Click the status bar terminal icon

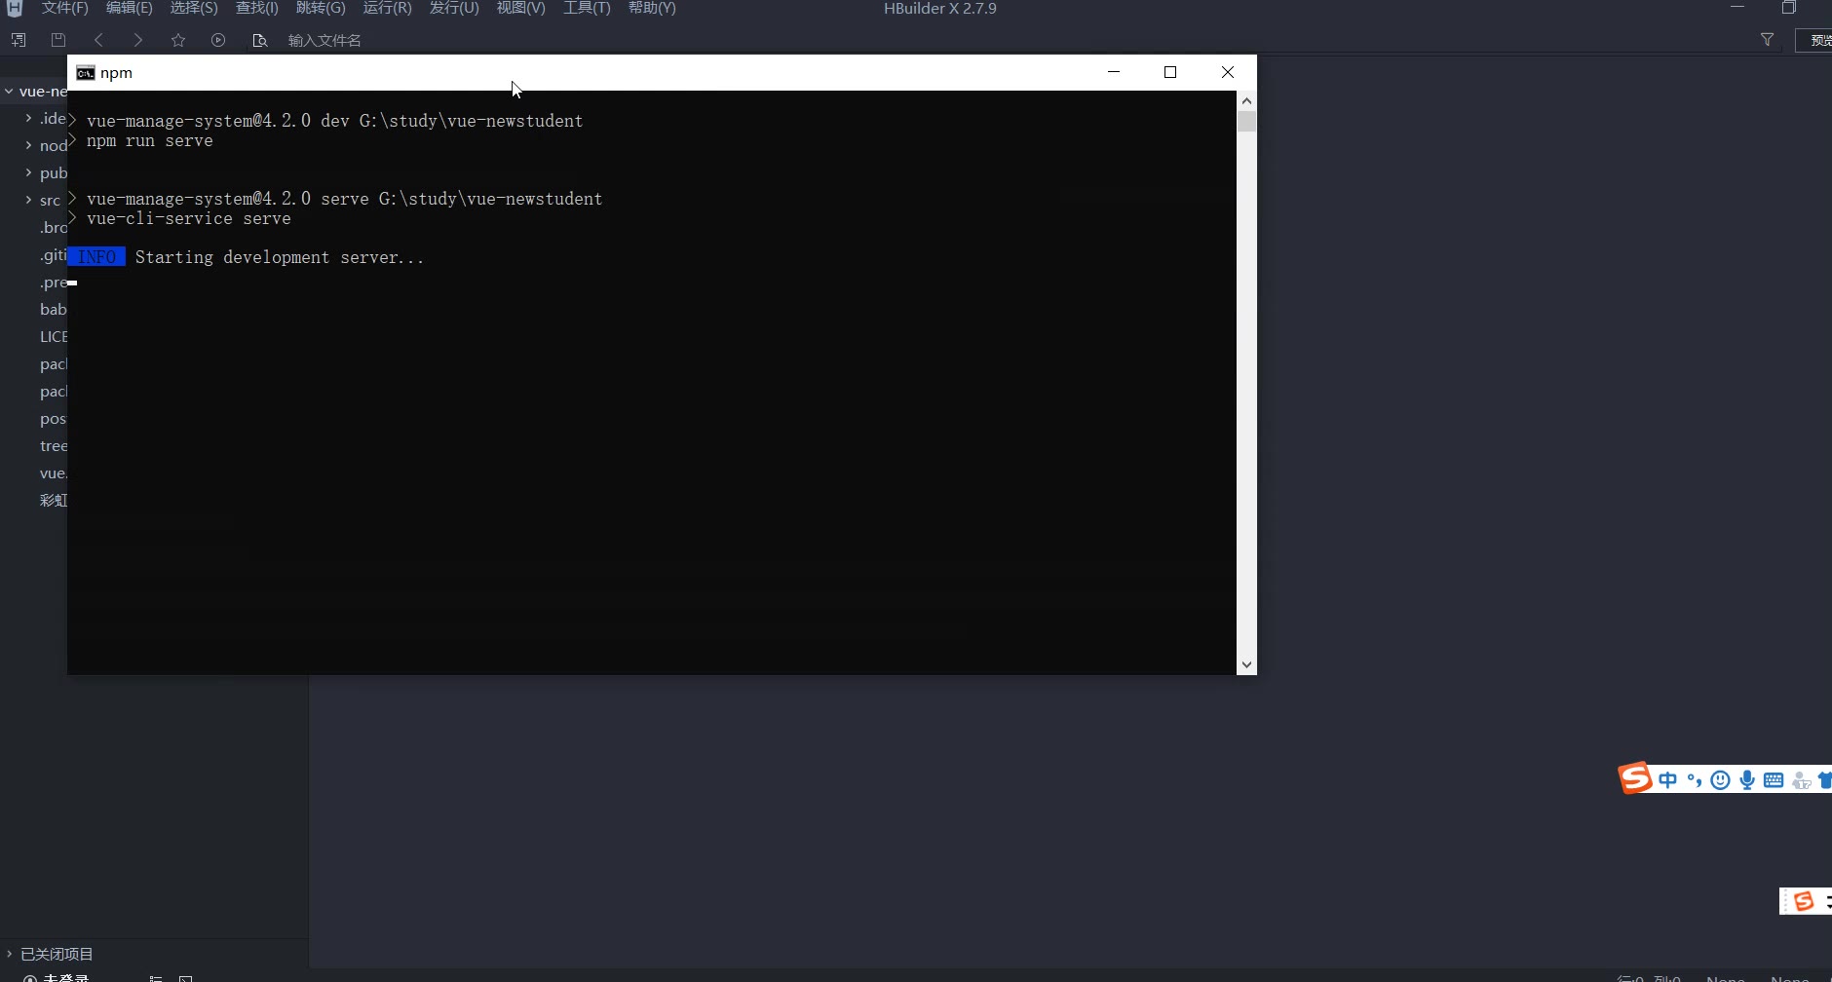point(185,978)
